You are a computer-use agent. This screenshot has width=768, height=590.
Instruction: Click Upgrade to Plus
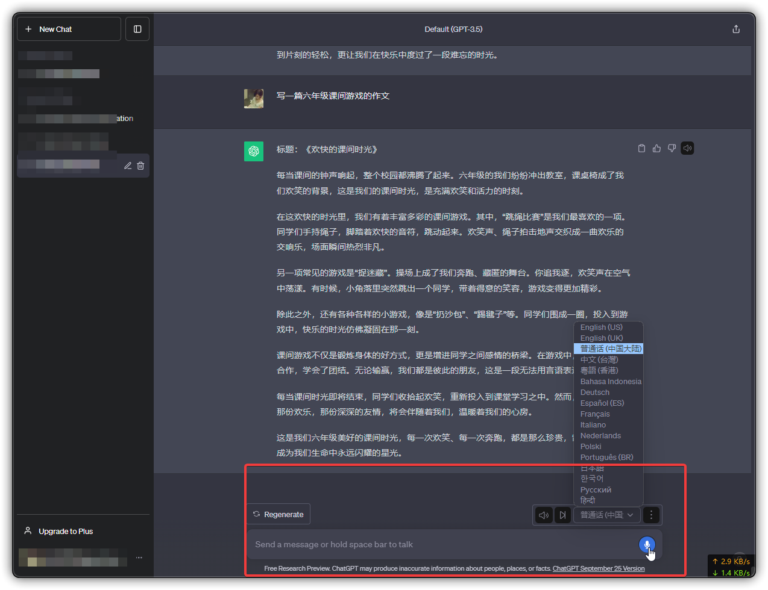[x=66, y=532]
